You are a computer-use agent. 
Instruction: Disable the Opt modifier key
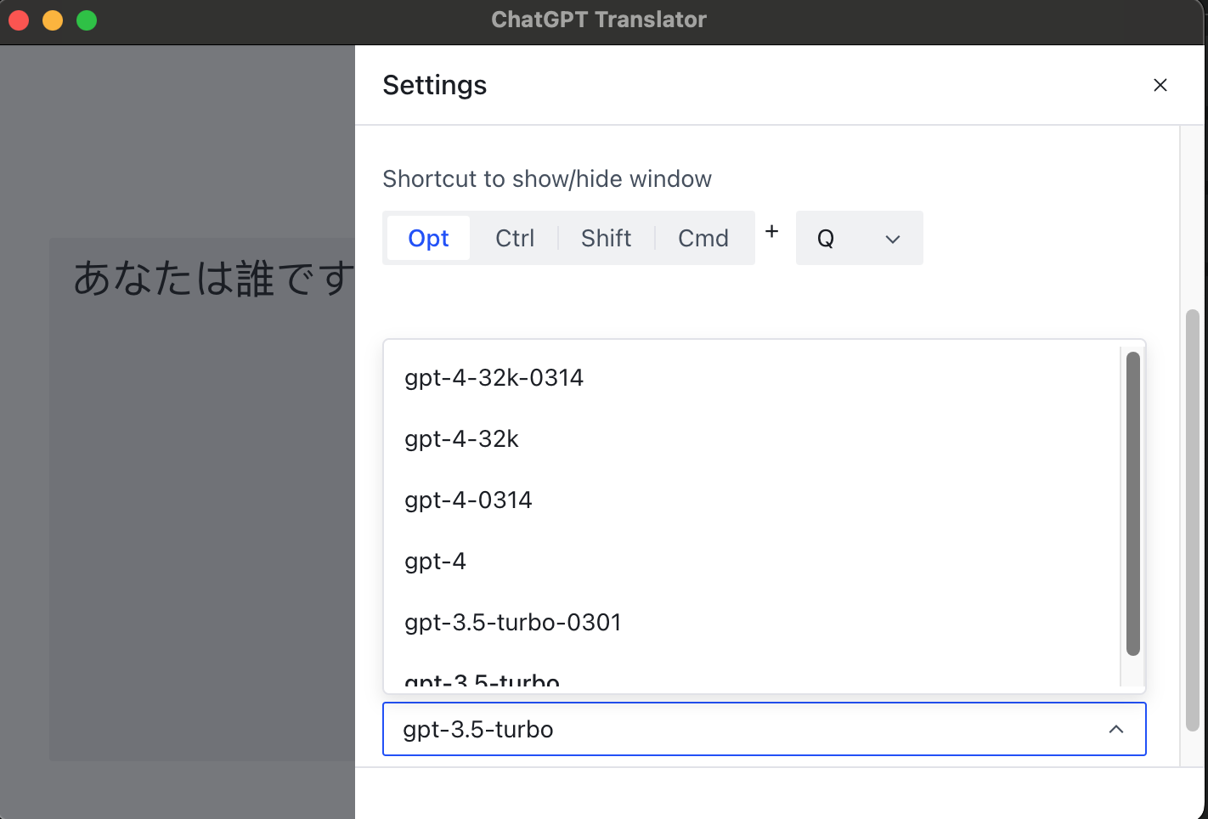coord(427,238)
